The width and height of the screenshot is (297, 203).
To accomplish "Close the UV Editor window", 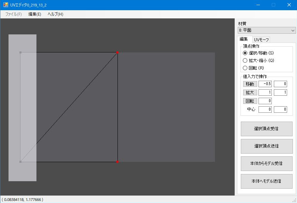I will pos(289,5).
